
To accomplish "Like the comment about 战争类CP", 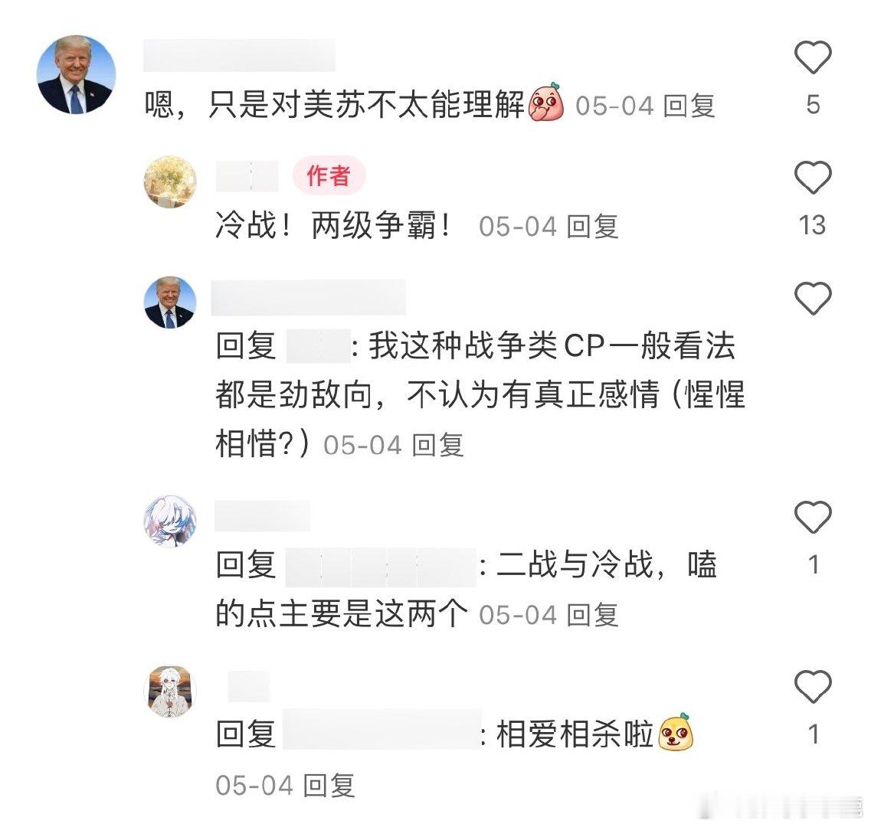I will pyautogui.click(x=813, y=298).
